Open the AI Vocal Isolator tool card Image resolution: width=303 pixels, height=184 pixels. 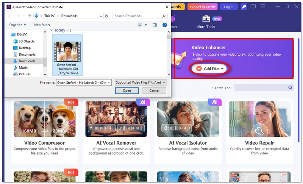click(x=188, y=131)
